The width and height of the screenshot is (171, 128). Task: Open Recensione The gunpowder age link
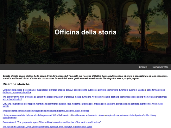click(x=52, y=122)
